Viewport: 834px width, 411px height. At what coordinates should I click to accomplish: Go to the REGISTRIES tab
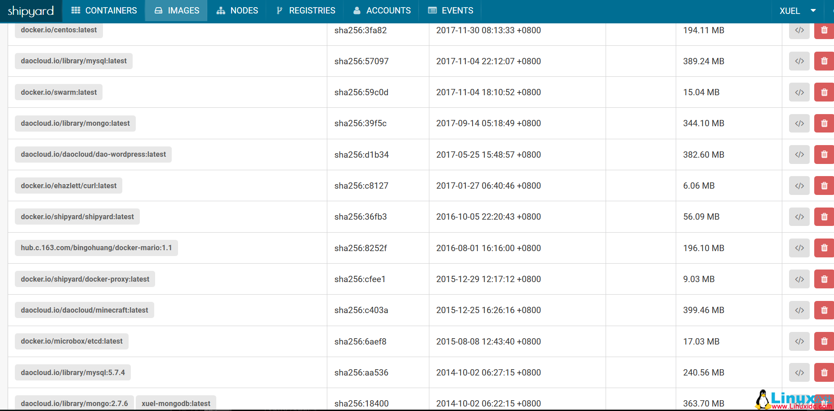305,10
